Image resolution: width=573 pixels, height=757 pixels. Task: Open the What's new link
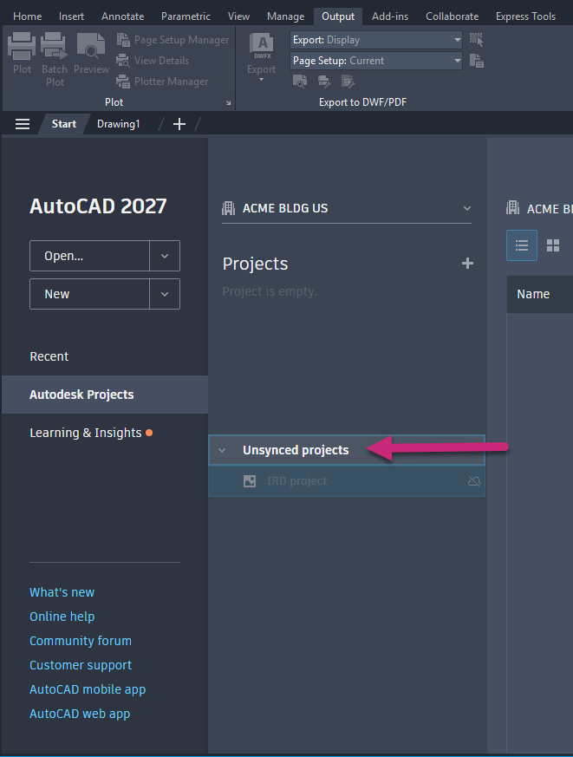point(62,592)
